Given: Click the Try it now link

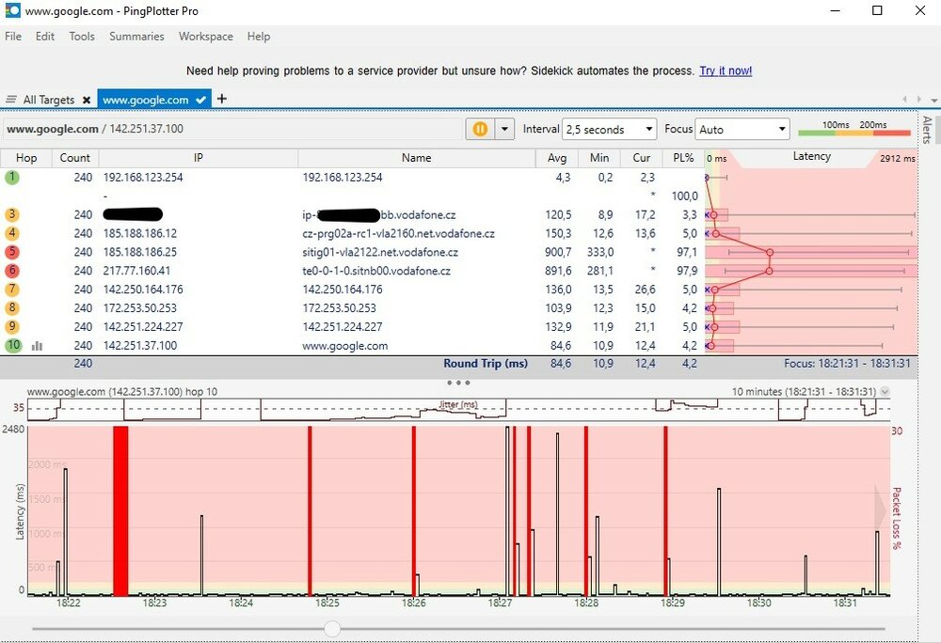Looking at the screenshot, I should (x=725, y=71).
